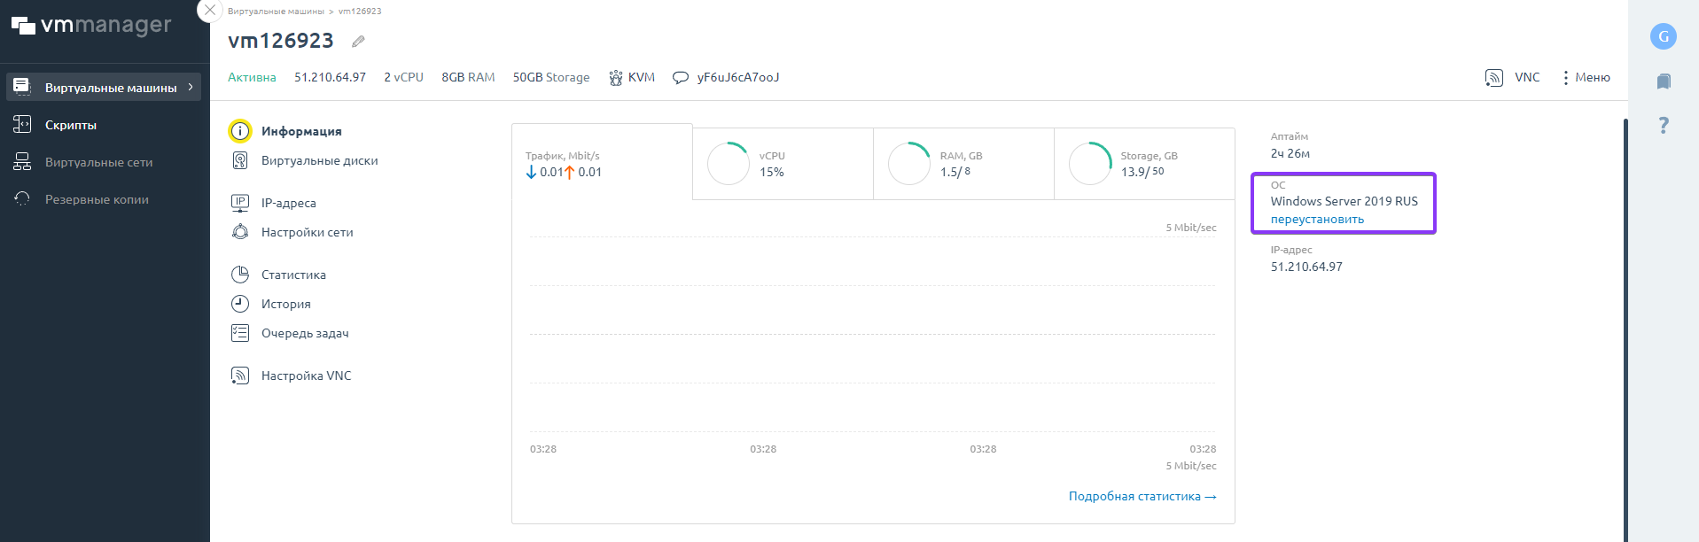Open the VNC console icon

tap(1493, 78)
